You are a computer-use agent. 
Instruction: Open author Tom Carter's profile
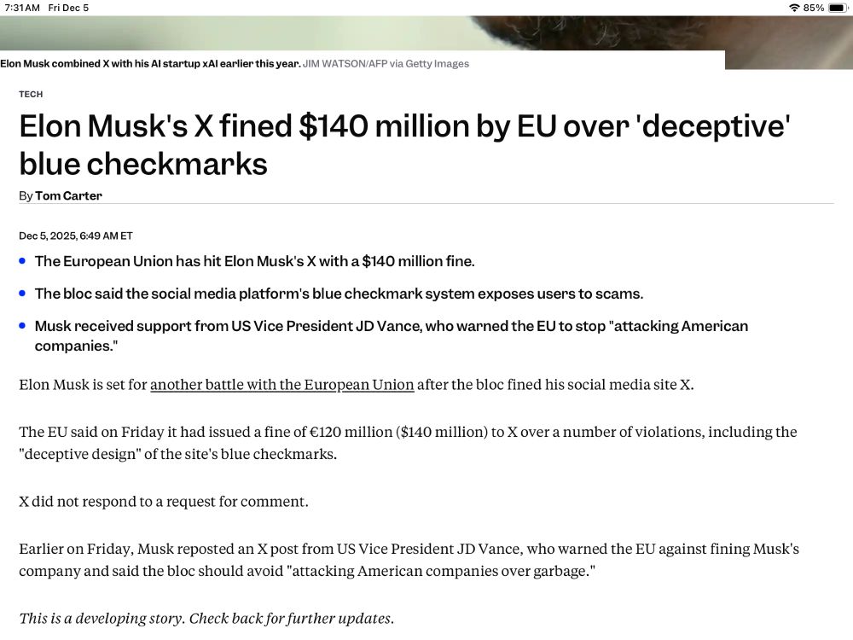tap(68, 195)
